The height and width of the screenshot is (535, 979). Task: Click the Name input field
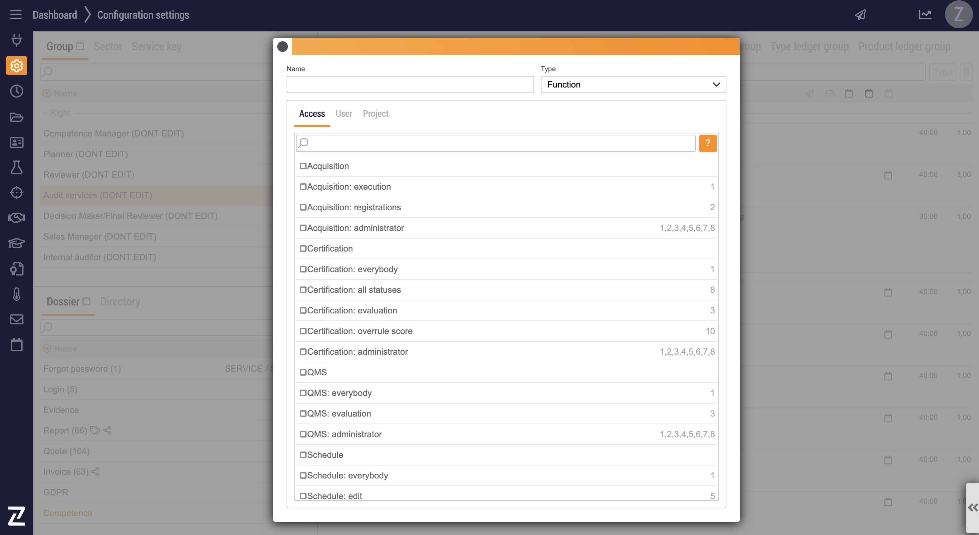click(410, 85)
